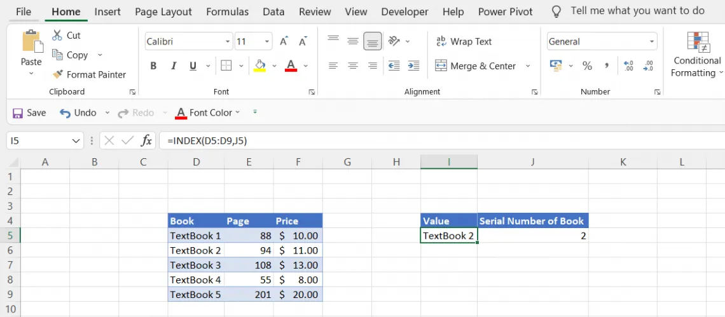Open the Calibri font name dropdown
Image resolution: width=725 pixels, height=317 pixels.
pos(228,42)
